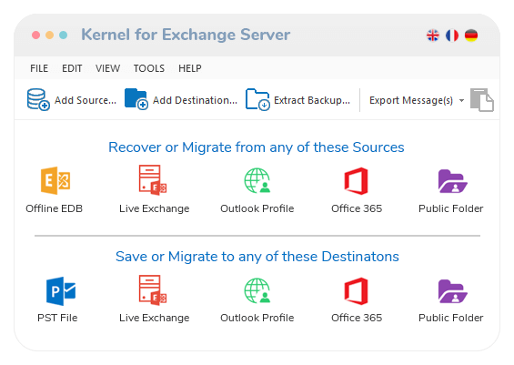514x365 pixels.
Task: Expand the Export Message(s) dropdown arrow
Action: [461, 100]
